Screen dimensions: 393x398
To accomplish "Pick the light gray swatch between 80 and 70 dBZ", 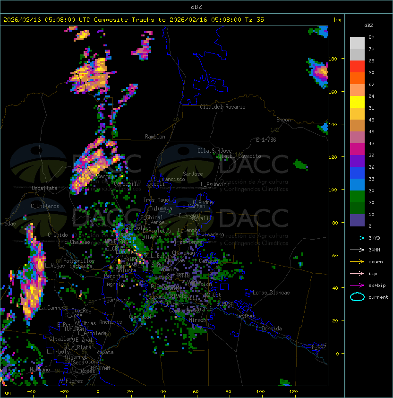I will point(357,43).
